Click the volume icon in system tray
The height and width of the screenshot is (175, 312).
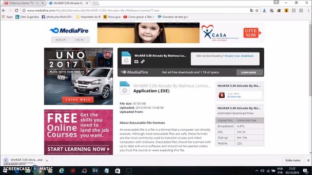click(262, 171)
